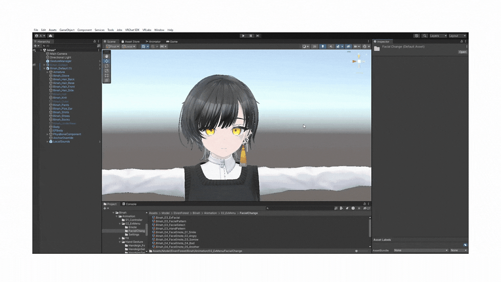The height and width of the screenshot is (282, 501).
Task: Switch to the Game tab
Action: 172,41
